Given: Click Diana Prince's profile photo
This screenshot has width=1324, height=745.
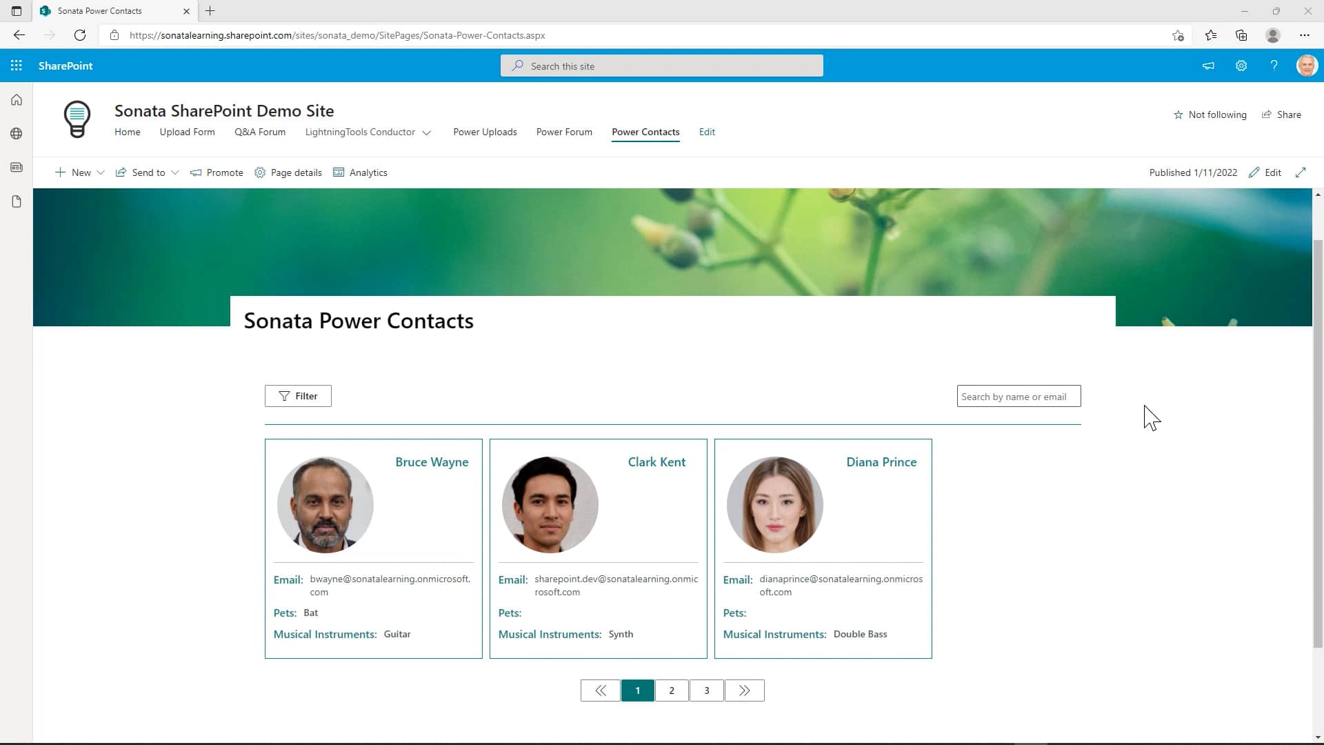Looking at the screenshot, I should [x=775, y=505].
